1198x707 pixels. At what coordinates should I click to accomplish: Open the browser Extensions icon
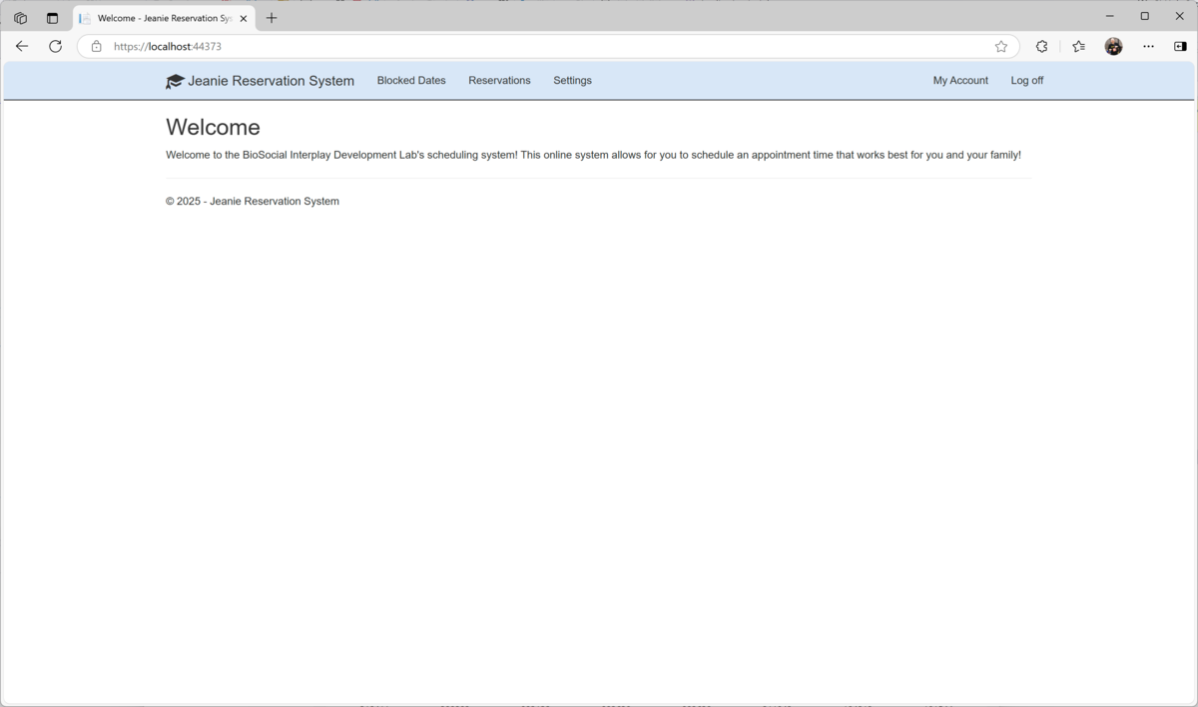(x=1042, y=46)
